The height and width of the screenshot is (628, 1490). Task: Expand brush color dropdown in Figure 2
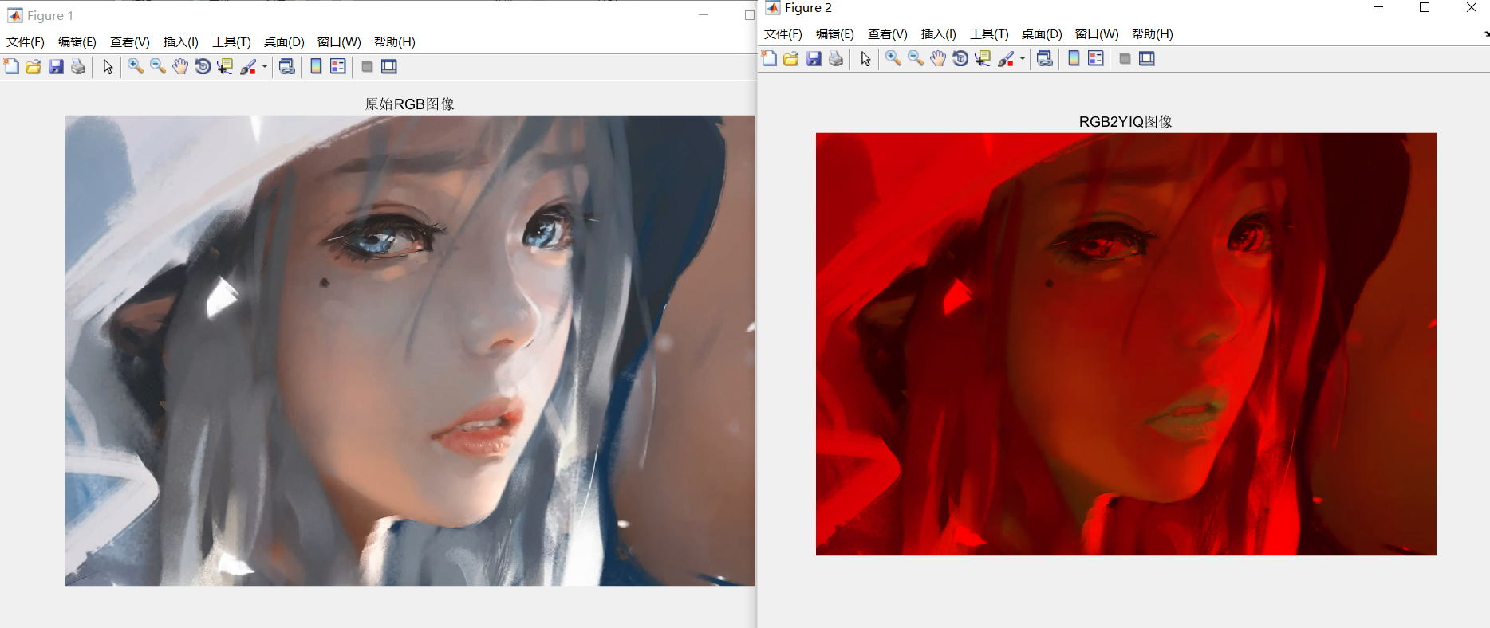[x=1023, y=58]
